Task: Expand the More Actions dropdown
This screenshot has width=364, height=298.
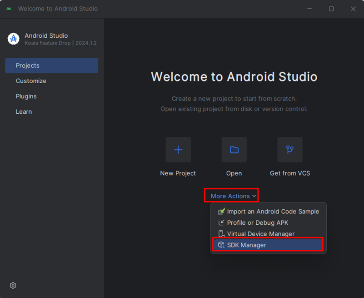Action: pos(233,196)
